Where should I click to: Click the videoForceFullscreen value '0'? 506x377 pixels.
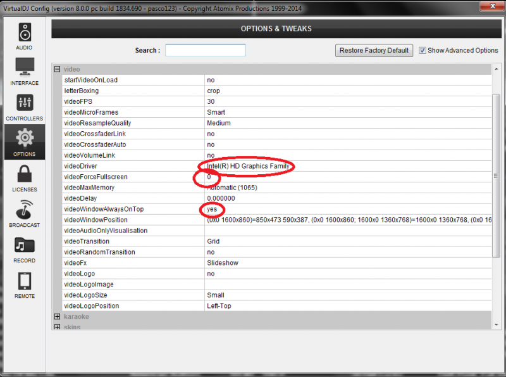209,177
